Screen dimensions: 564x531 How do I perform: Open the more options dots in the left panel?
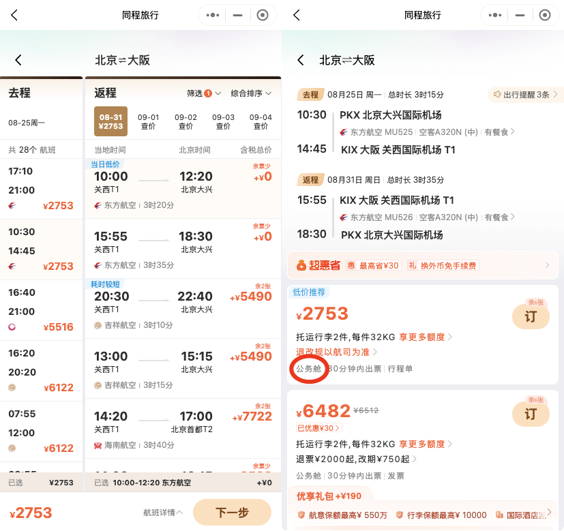click(x=213, y=15)
